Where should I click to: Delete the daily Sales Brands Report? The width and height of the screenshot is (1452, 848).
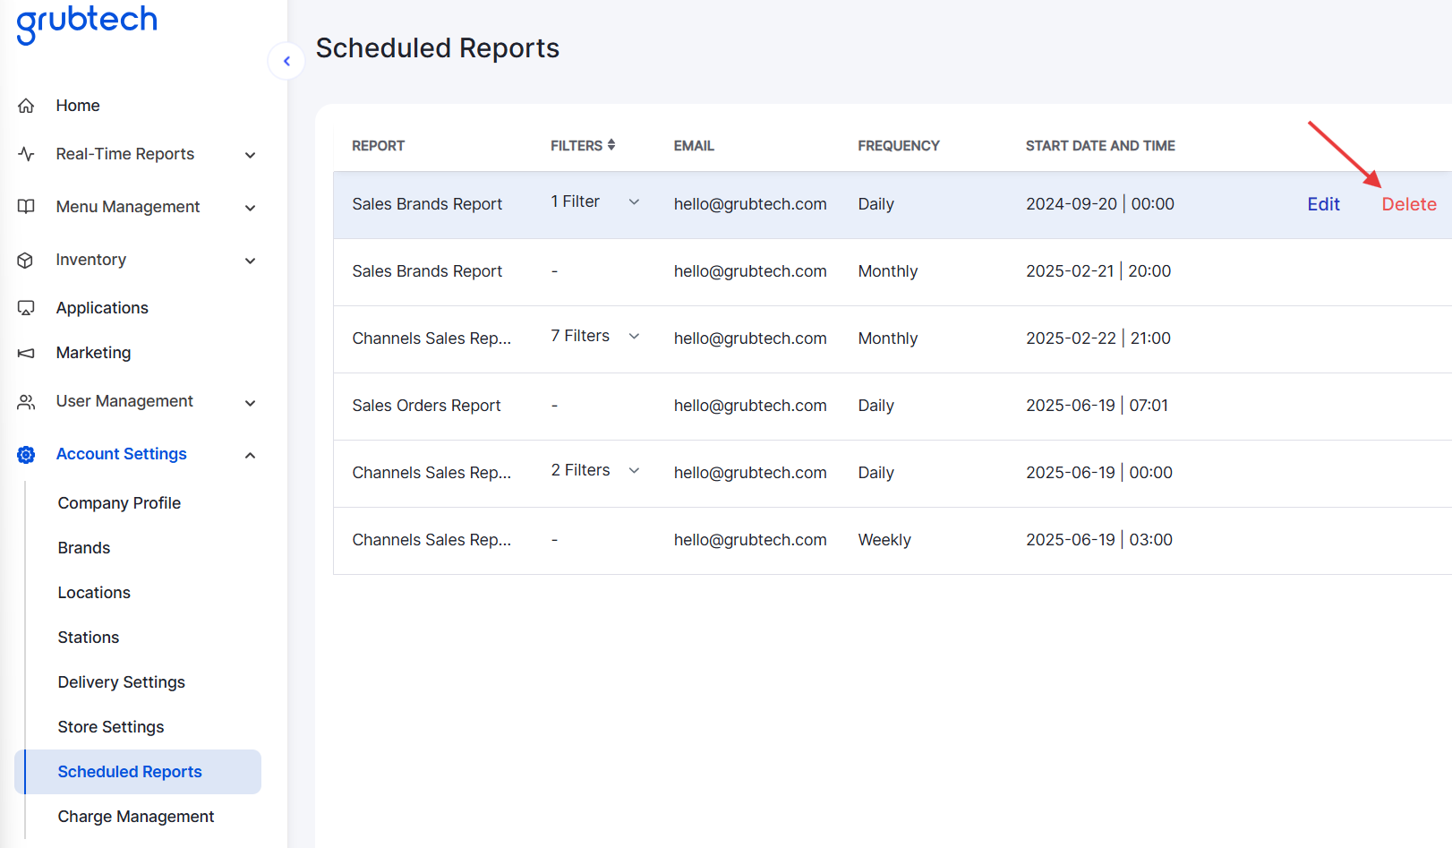click(x=1408, y=204)
